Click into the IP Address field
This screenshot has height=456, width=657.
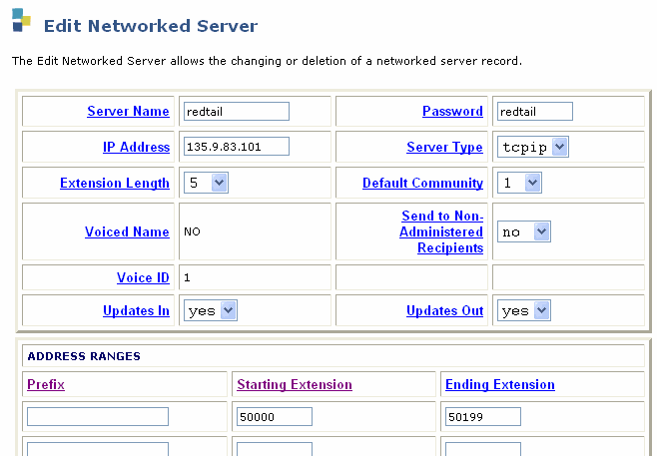coord(237,147)
